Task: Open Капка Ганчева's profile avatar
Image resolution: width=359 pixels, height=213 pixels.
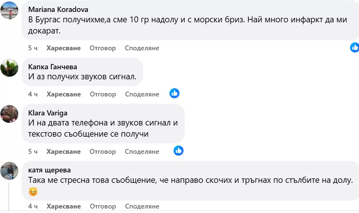Action: click(x=9, y=68)
